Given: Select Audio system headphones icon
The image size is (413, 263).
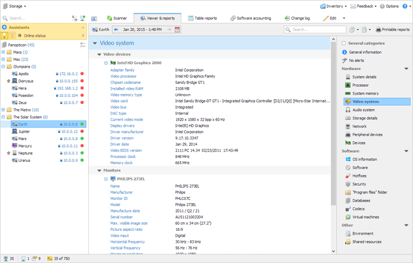Looking at the screenshot, I should (348, 110).
